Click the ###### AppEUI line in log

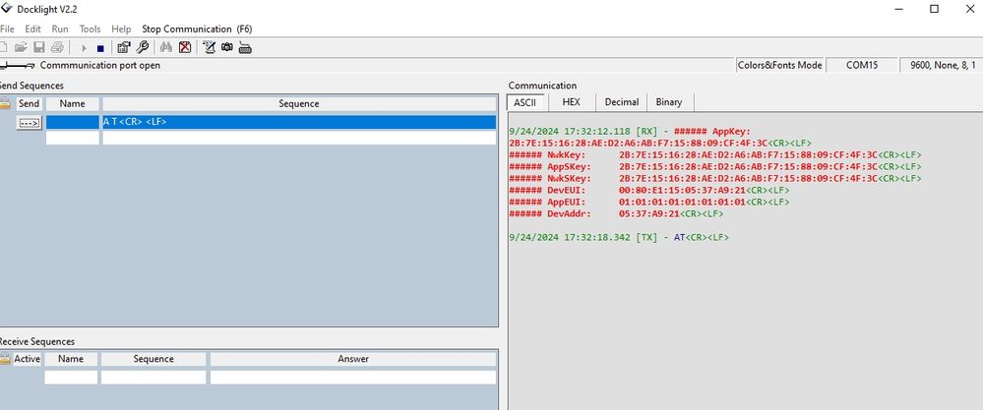coord(649,203)
